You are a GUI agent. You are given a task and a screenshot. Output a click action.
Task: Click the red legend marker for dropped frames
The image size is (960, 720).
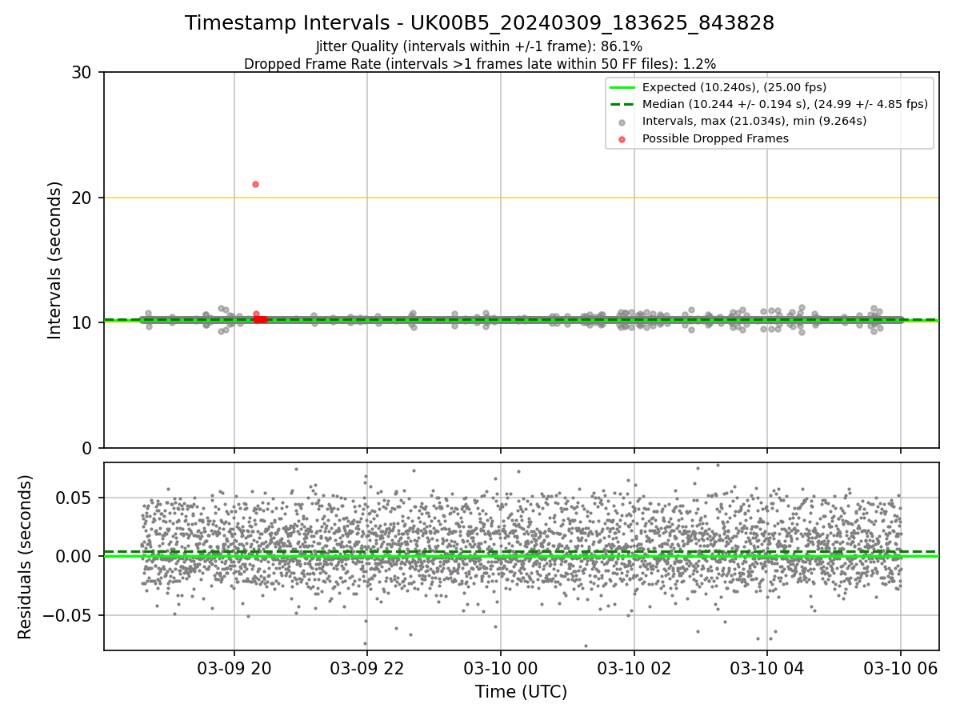(x=623, y=138)
